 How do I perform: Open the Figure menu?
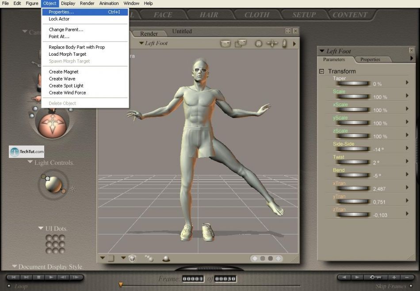tap(32, 4)
